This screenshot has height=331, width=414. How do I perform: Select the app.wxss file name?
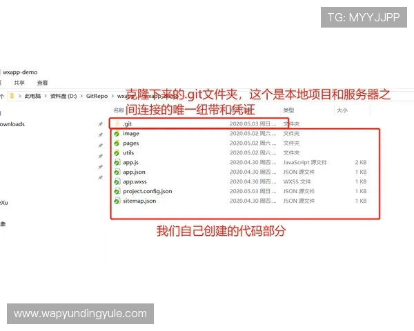[135, 182]
